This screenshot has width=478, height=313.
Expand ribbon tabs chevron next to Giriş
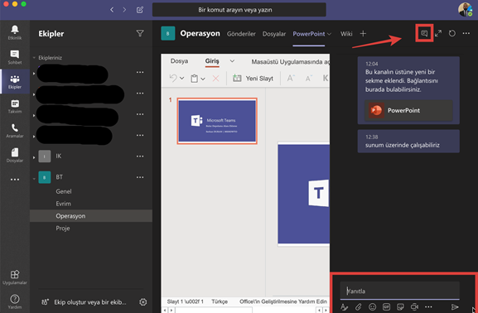[x=232, y=61]
